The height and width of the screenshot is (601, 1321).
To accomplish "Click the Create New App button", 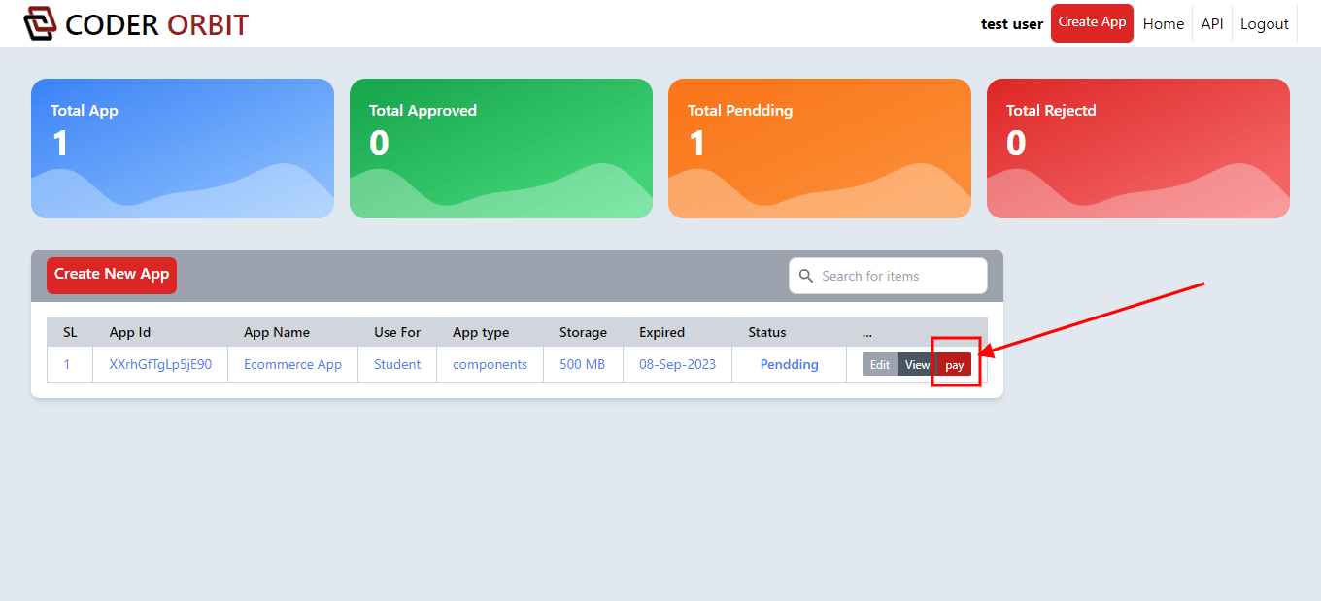I will pyautogui.click(x=112, y=275).
